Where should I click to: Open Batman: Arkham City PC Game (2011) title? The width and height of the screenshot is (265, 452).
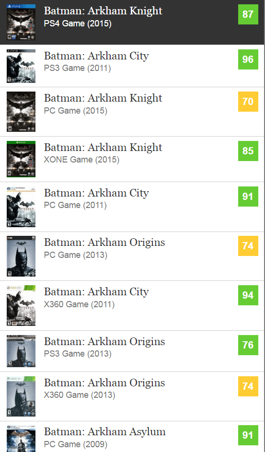point(96,193)
